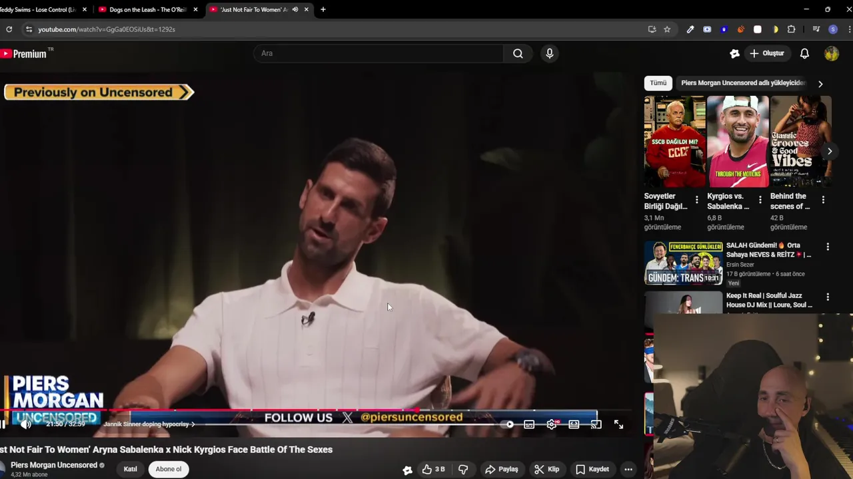Open options for 'Behind the scenes of' video
This screenshot has height=479, width=853.
(x=823, y=200)
